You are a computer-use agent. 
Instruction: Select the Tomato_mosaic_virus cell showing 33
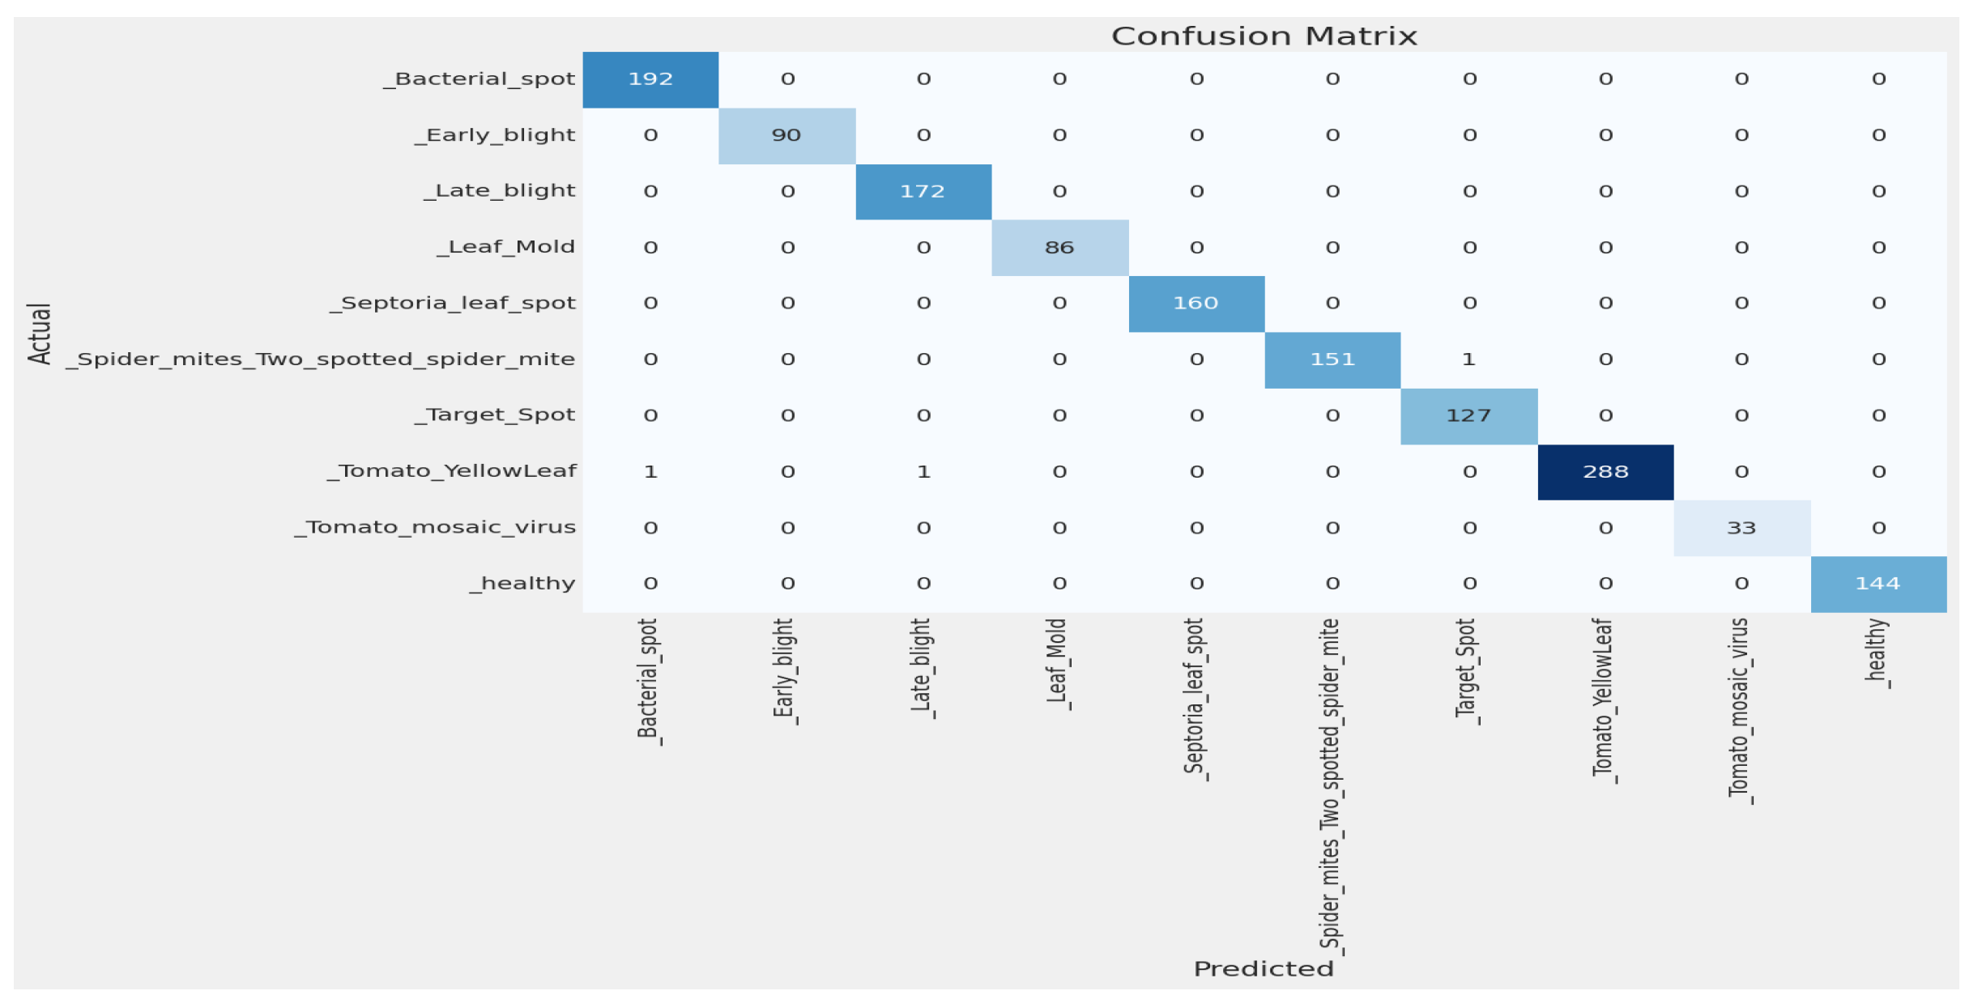[x=1741, y=529]
